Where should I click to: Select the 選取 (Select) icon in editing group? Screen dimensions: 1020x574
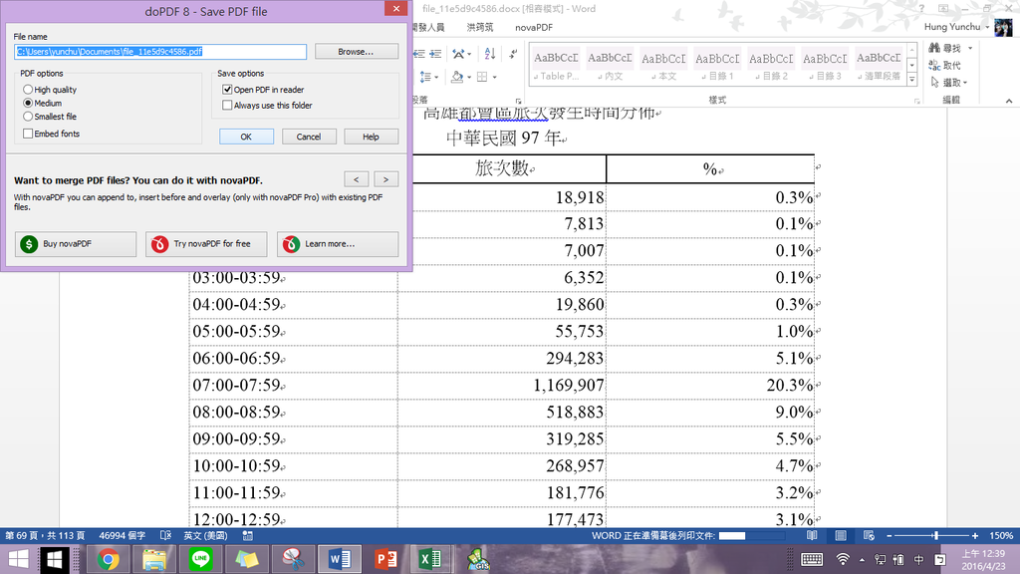[x=946, y=82]
